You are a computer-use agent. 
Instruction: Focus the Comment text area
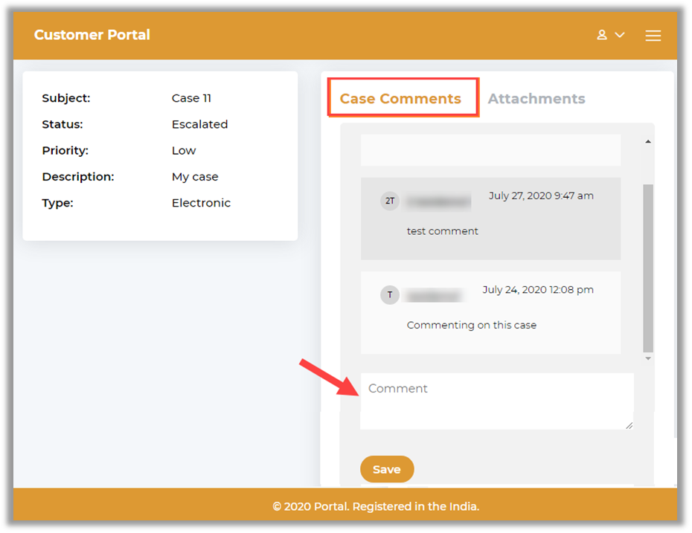pyautogui.click(x=496, y=401)
